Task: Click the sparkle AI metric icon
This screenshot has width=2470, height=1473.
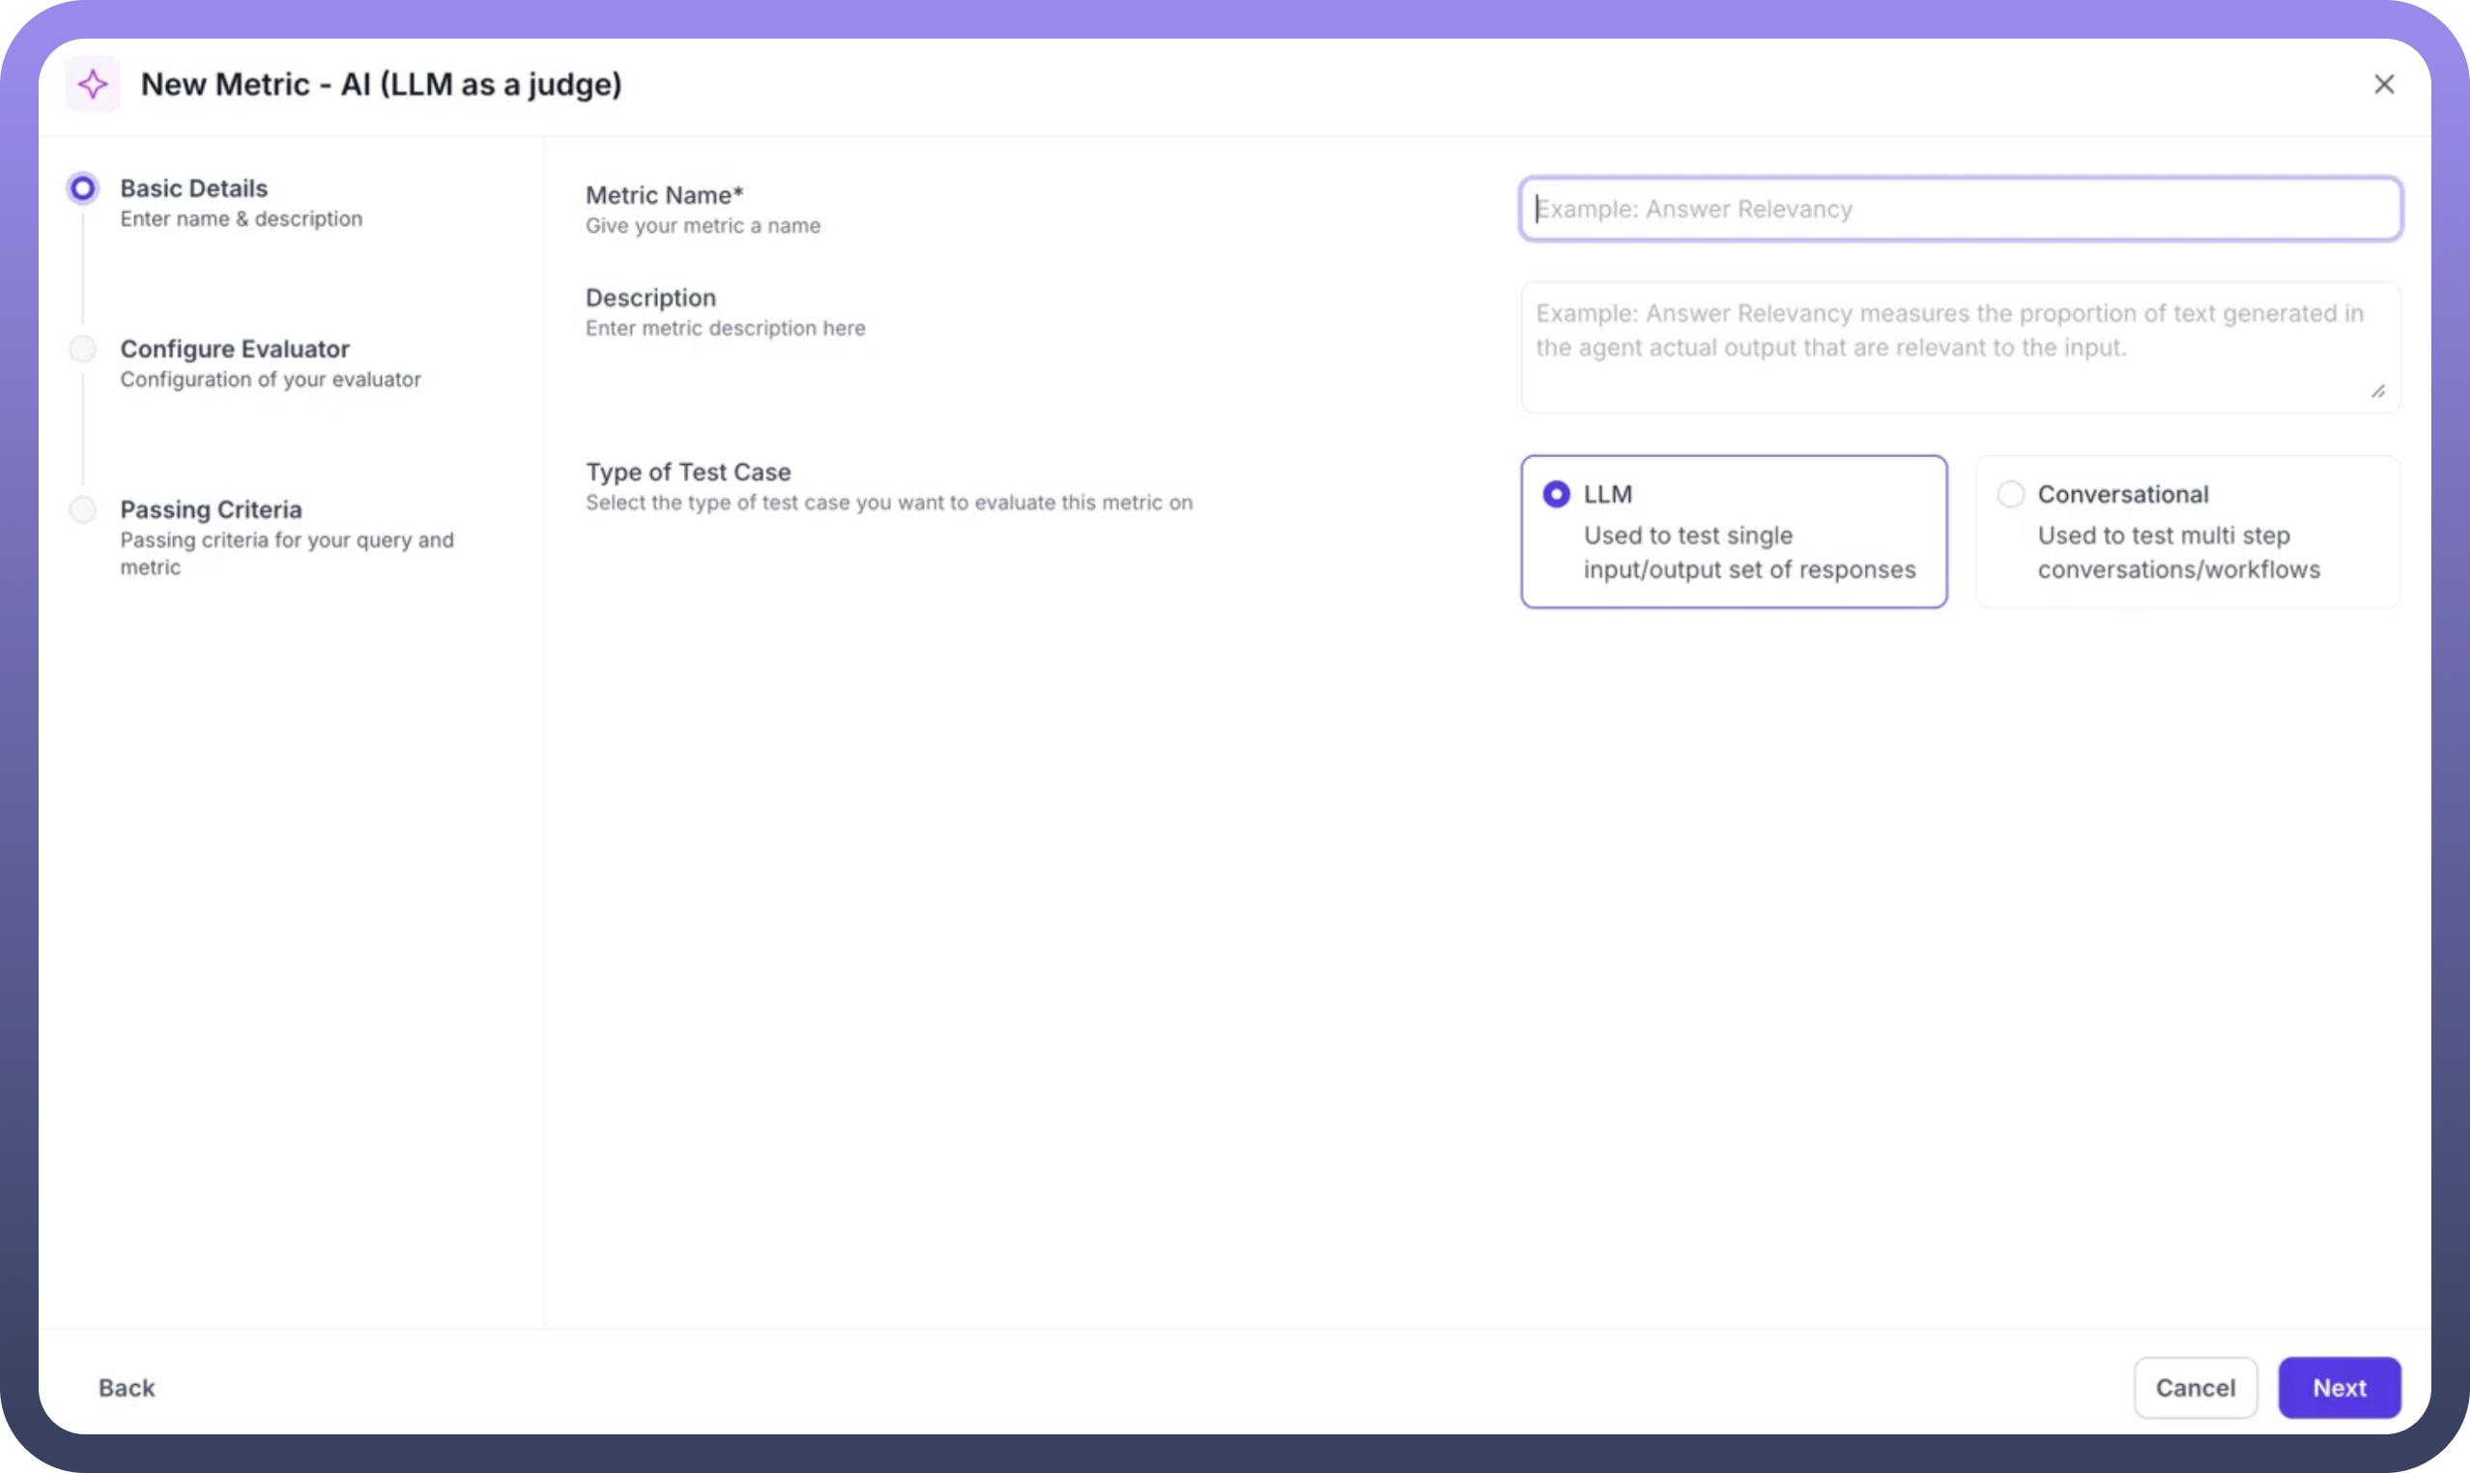Action: coord(93,84)
